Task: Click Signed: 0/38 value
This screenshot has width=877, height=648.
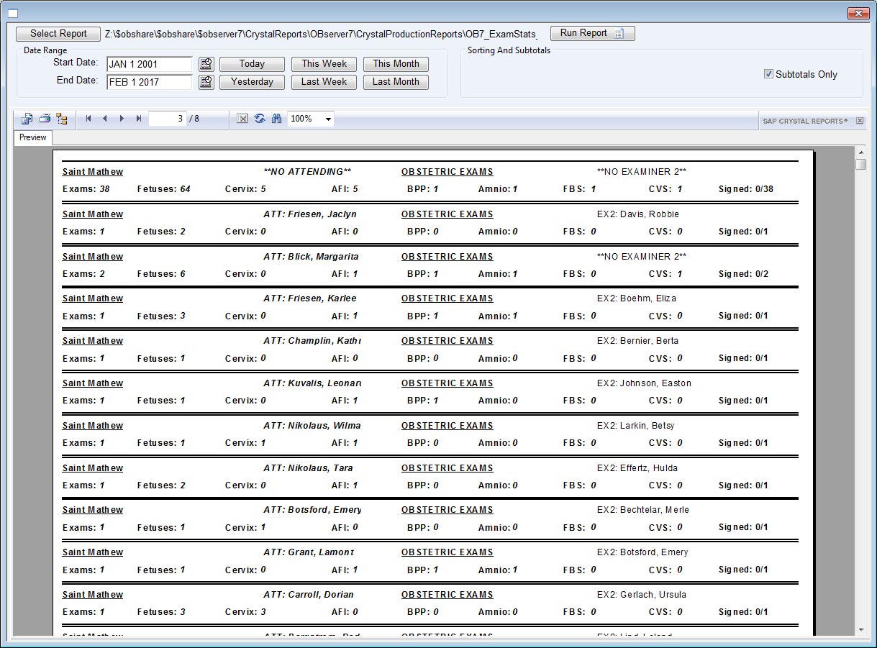Action: 746,189
